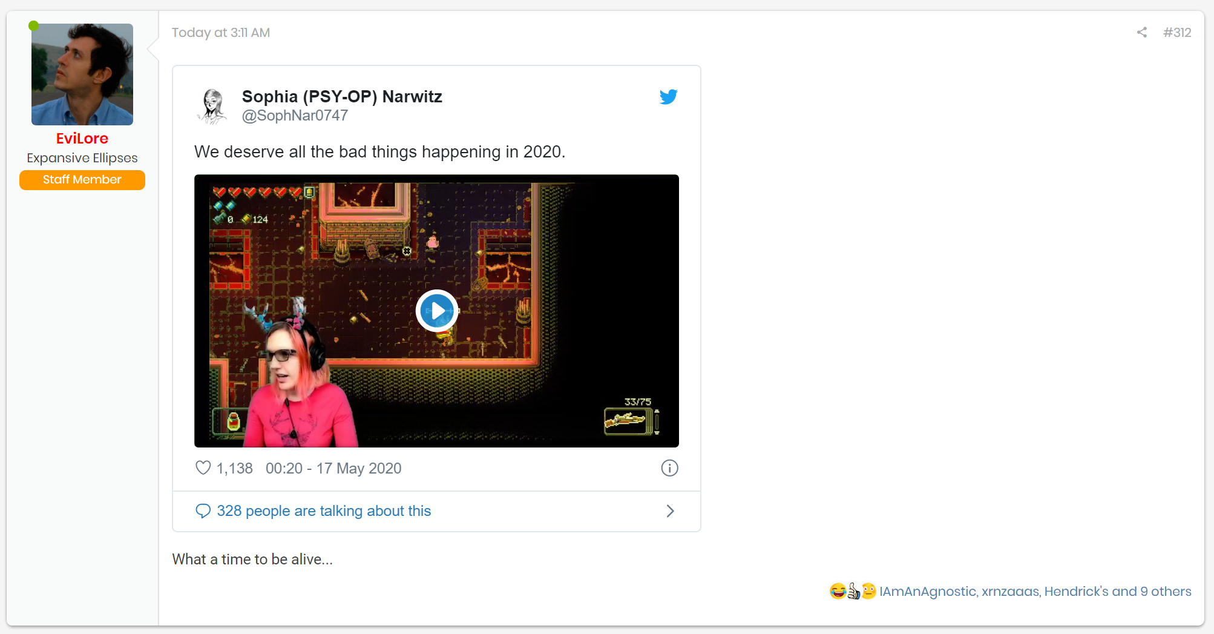
Task: Click the 'Today at 3:11 AM' timestamp
Action: point(221,33)
